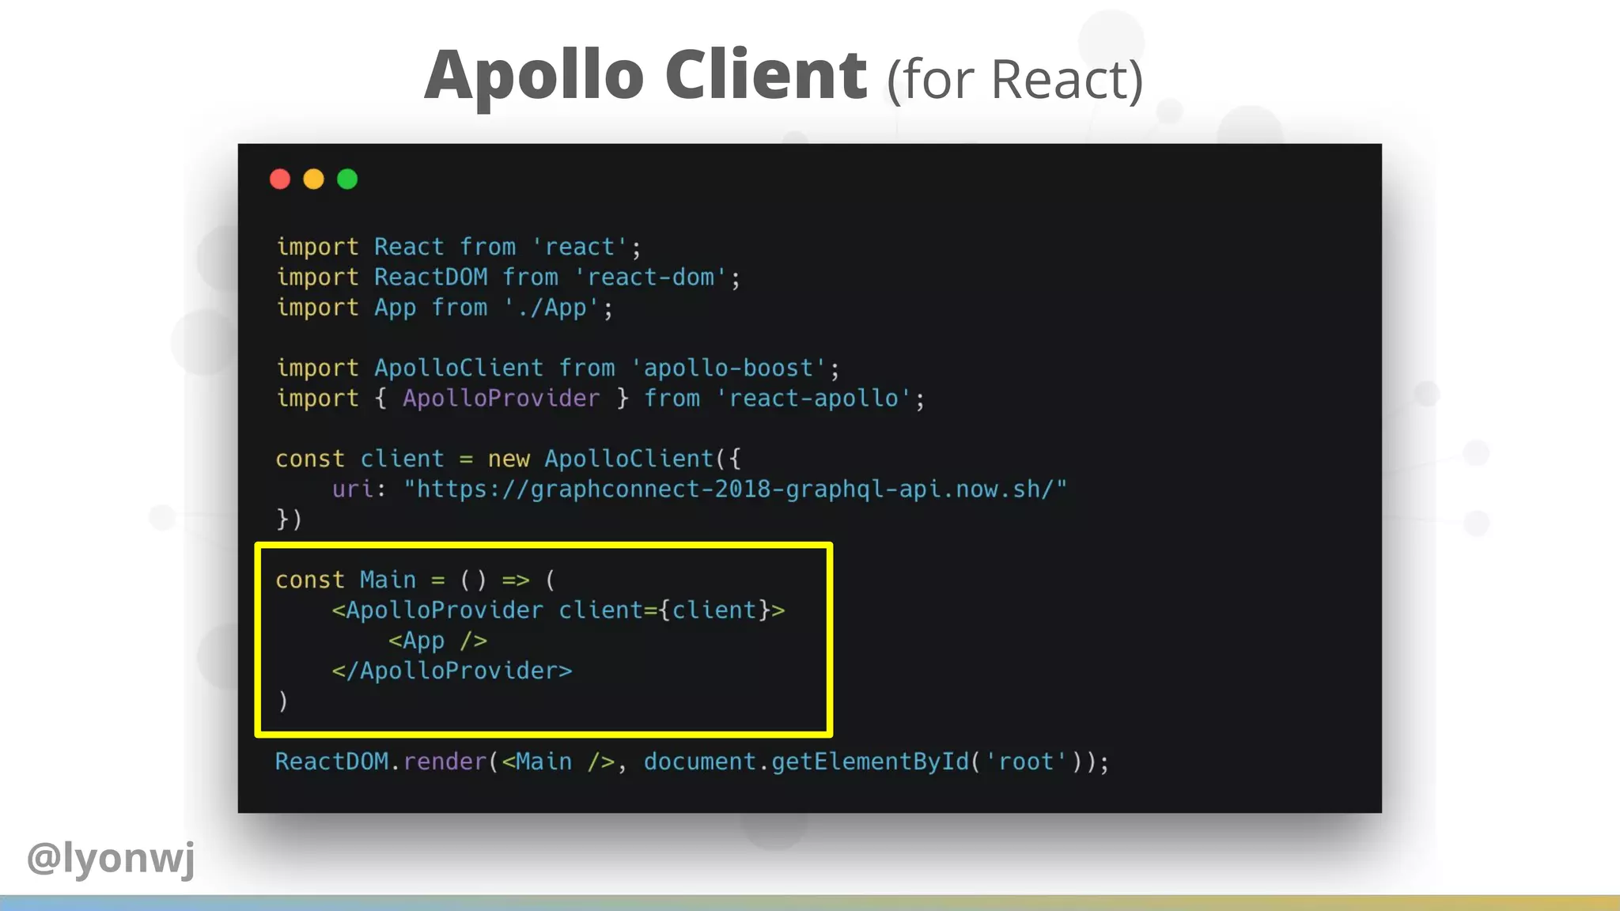Click the 'react-apollo' import string

813,399
